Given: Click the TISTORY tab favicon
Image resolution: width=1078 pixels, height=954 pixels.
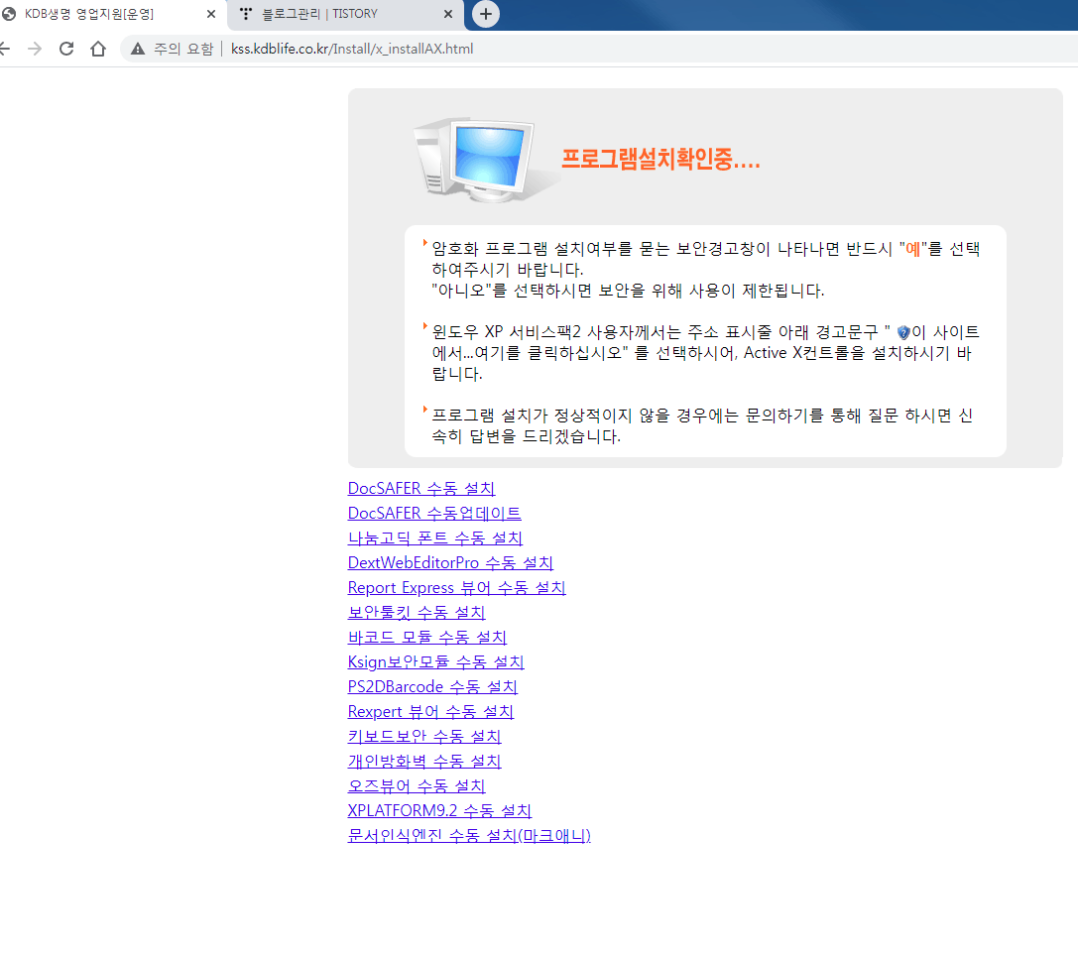Looking at the screenshot, I should (246, 14).
